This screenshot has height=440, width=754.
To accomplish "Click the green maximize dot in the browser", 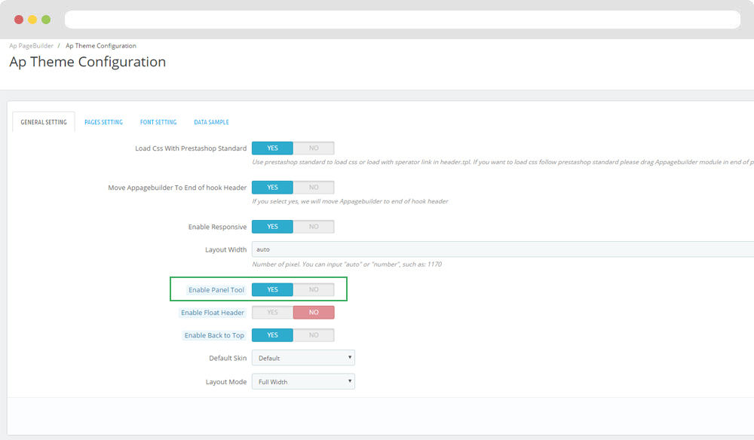I will click(46, 20).
